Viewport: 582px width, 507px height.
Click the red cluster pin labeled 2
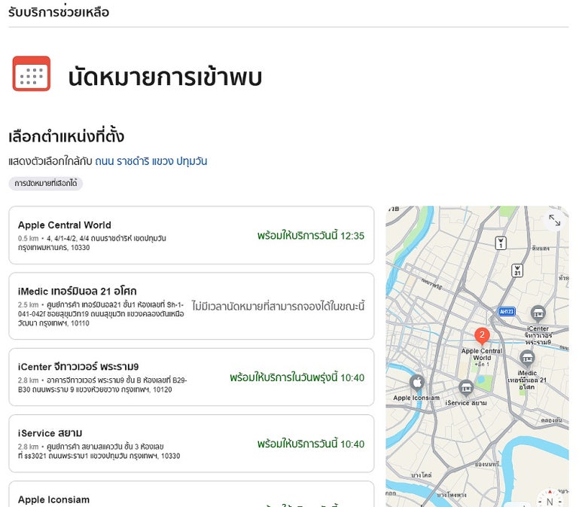pos(482,336)
